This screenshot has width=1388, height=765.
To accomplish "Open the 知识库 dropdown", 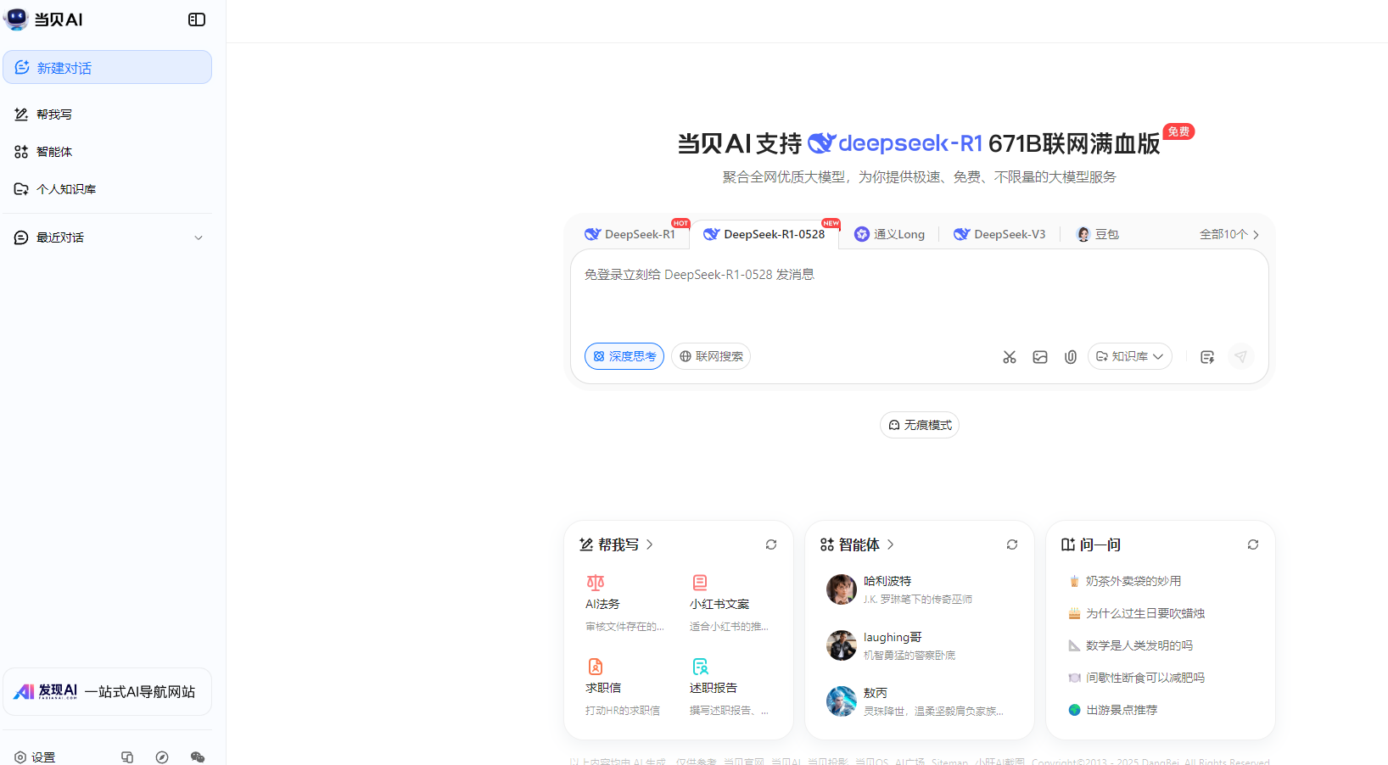I will (x=1130, y=356).
